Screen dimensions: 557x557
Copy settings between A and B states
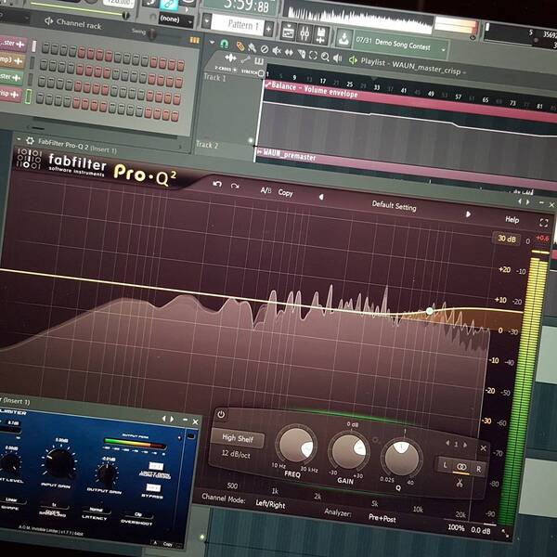coord(285,192)
